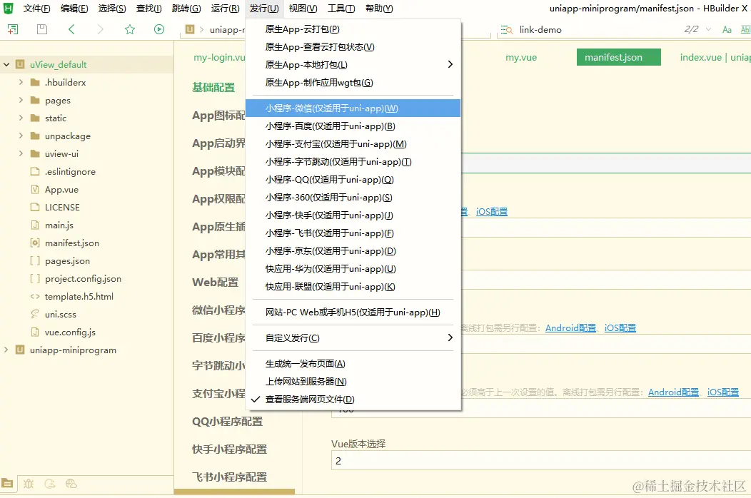The width and height of the screenshot is (751, 498).
Task: Toggle the project explorer folder panel button
Action: tap(7, 484)
